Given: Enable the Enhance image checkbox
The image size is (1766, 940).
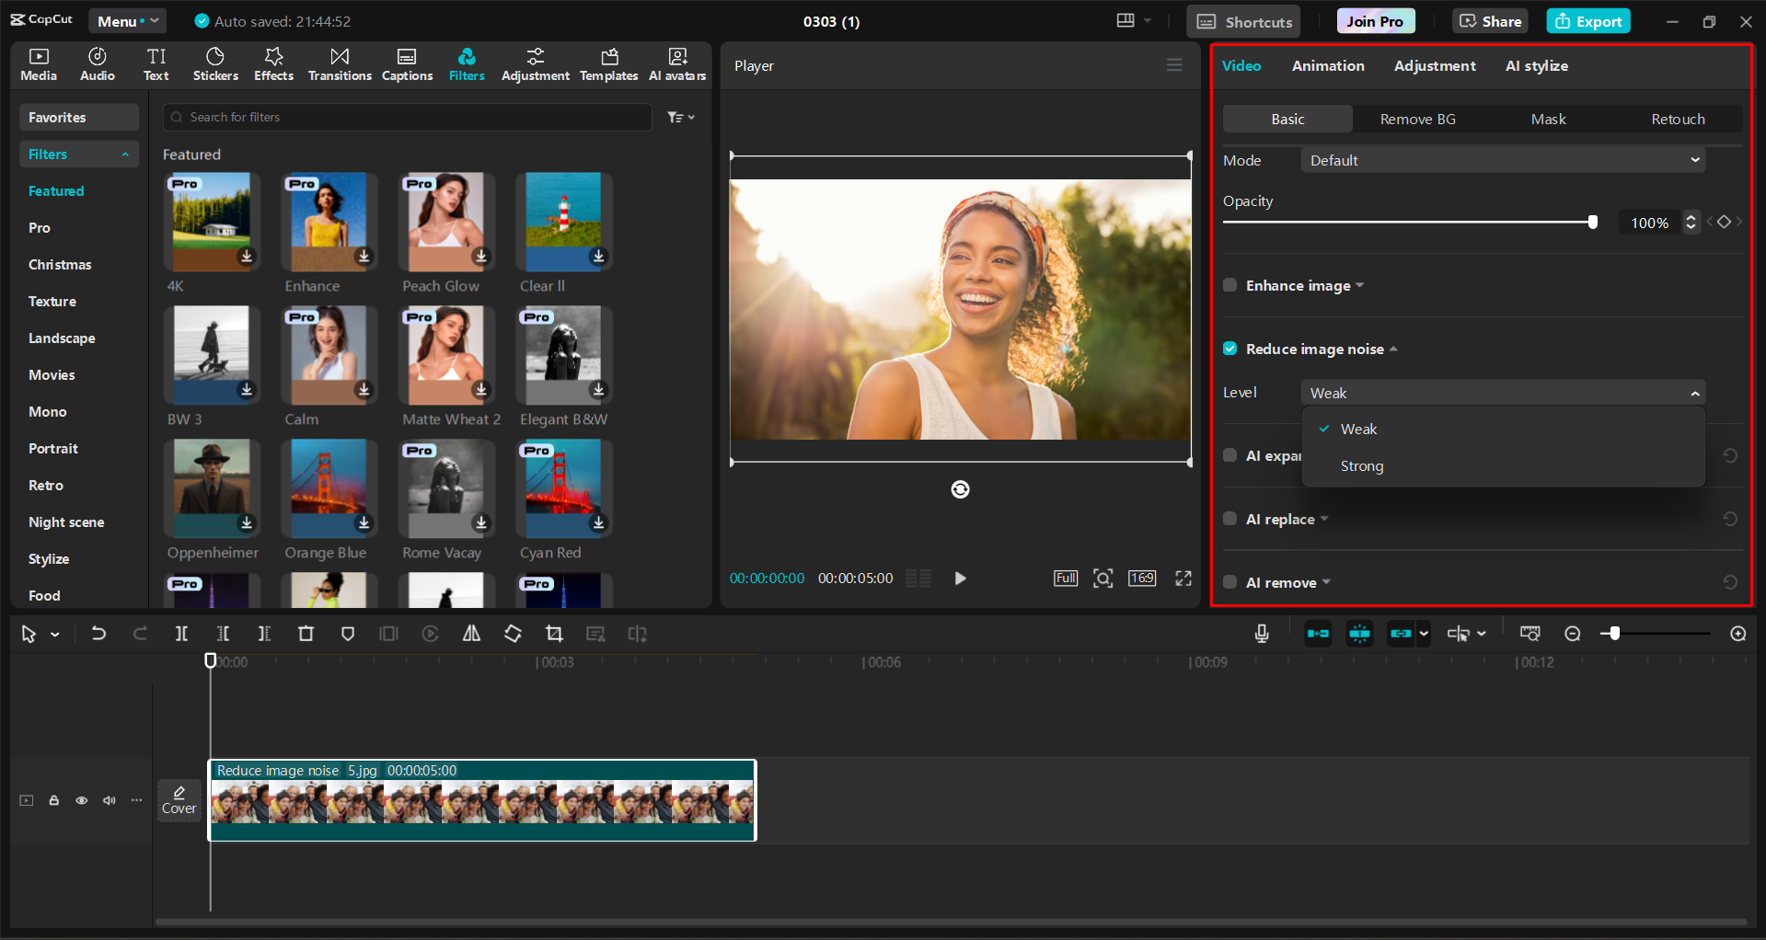Looking at the screenshot, I should click(x=1230, y=285).
